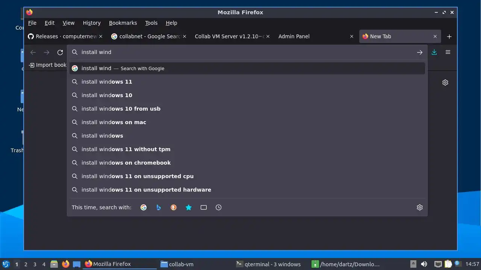Open the collab-vm folder taskbar entry
481x270 pixels.
tap(195, 264)
